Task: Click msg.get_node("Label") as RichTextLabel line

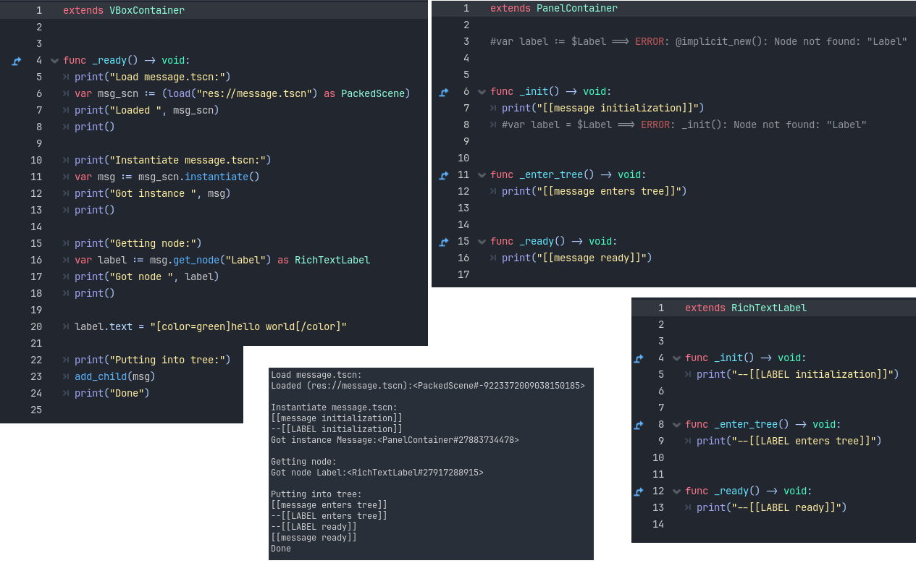Action: 222,261
